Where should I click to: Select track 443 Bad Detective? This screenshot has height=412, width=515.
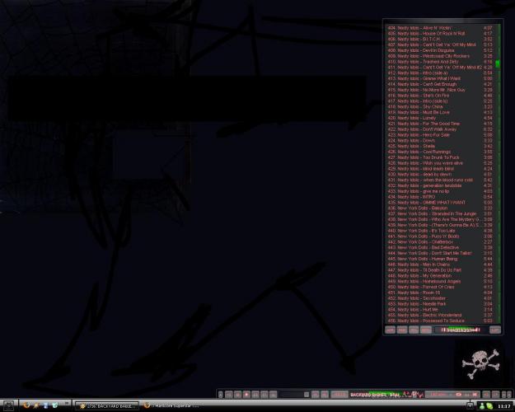(x=439, y=247)
